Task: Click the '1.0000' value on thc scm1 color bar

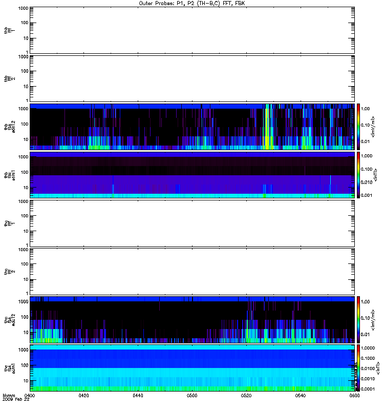Action: point(368,348)
